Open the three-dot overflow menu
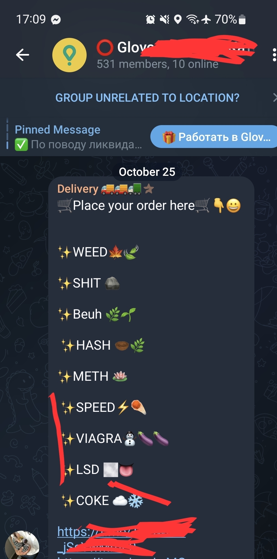Screen dimensions: 277x559 pos(274,55)
